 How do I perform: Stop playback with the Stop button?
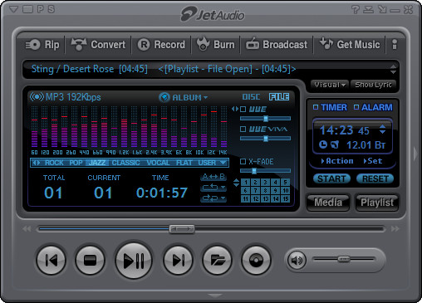coord(90,260)
